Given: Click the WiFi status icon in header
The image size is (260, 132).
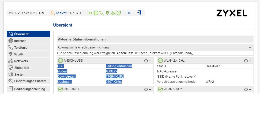Looking at the screenshot, I should [x=107, y=13].
